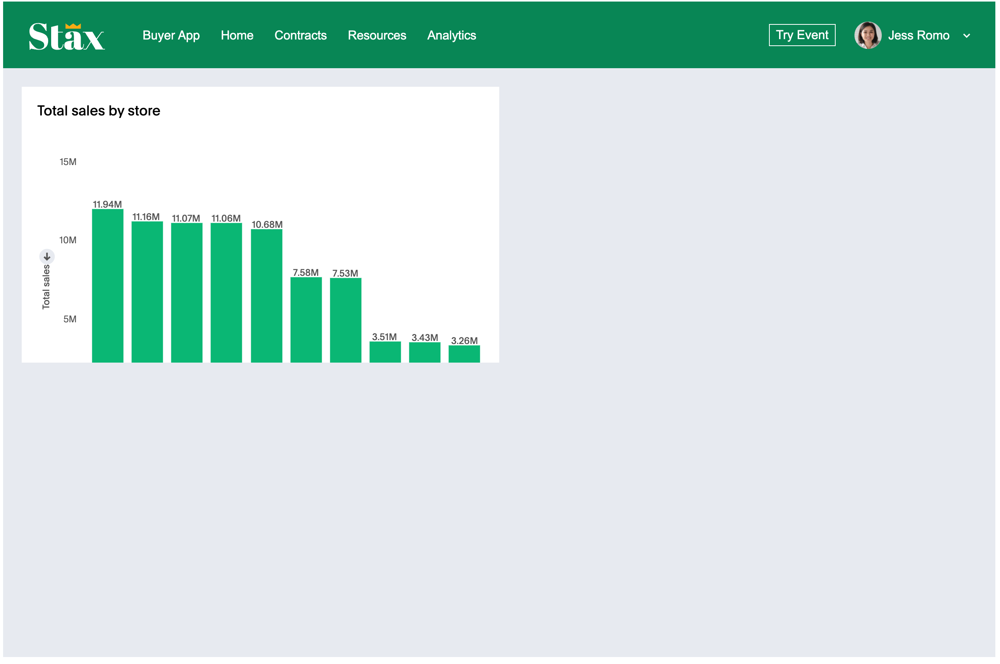This screenshot has height=664, width=1000.
Task: Navigate to Analytics
Action: [451, 35]
